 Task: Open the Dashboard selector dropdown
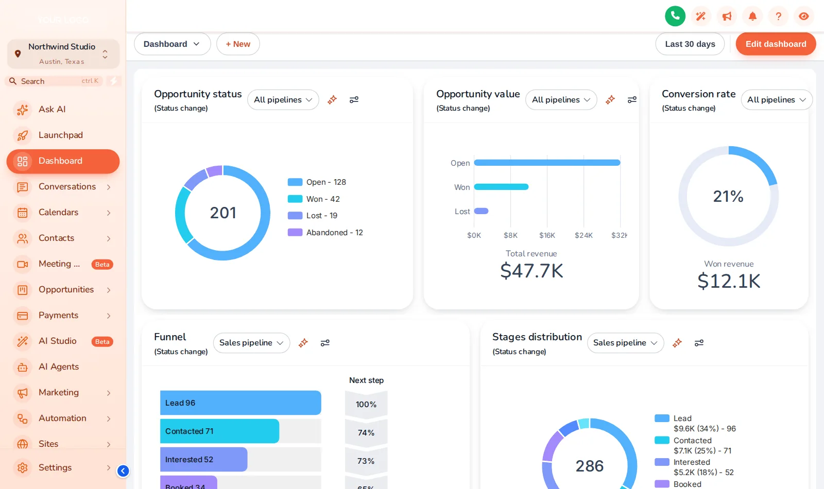click(173, 44)
